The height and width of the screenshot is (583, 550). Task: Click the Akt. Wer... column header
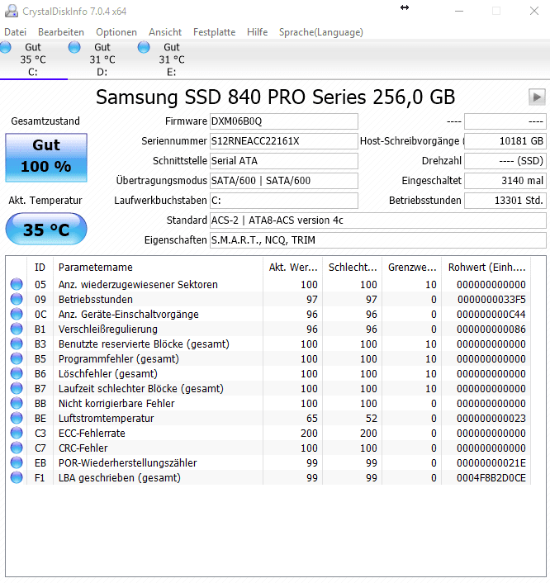point(292,268)
